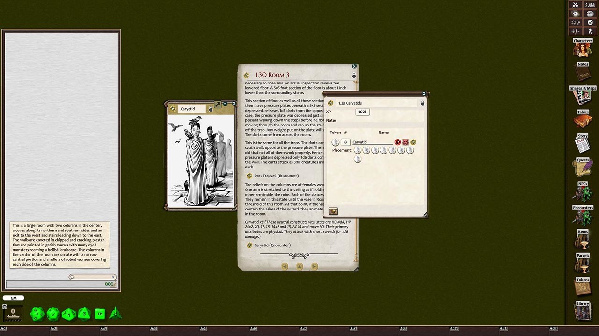Viewport: 599px width, 336px height.
Task: Open the Tables sidebar icon
Action: (583, 120)
